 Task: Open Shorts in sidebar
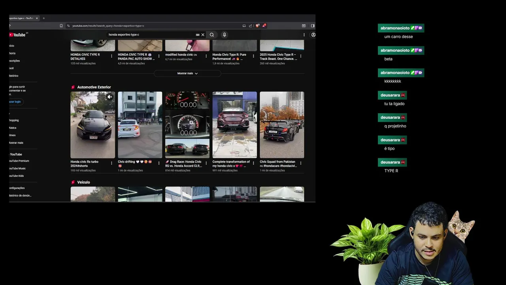click(x=12, y=53)
